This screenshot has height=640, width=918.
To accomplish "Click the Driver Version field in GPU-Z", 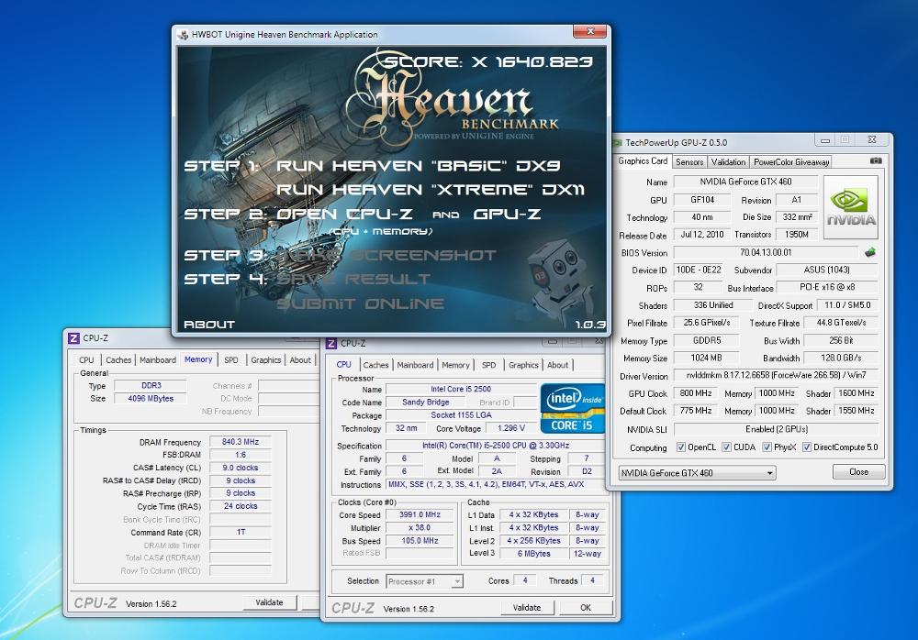I will pos(776,376).
